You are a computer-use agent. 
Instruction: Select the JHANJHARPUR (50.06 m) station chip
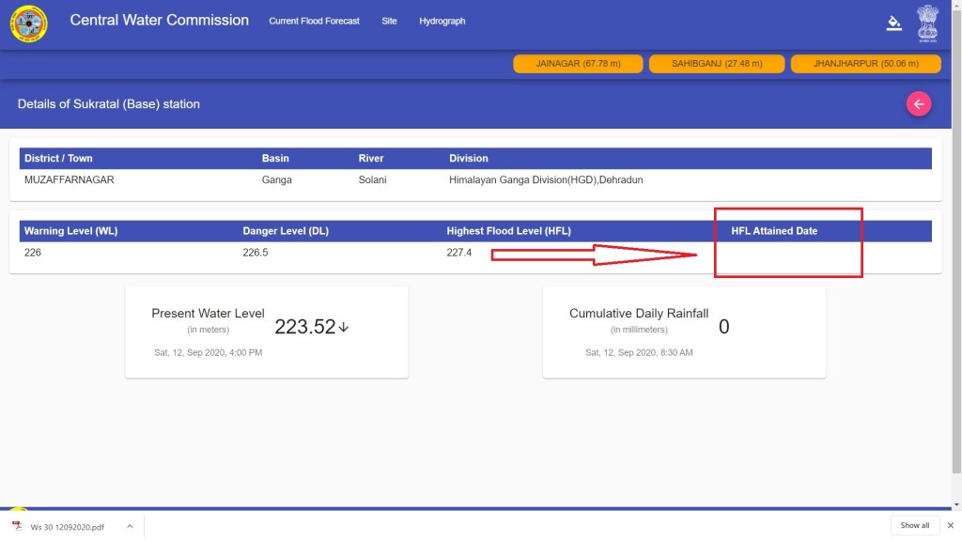click(x=865, y=64)
